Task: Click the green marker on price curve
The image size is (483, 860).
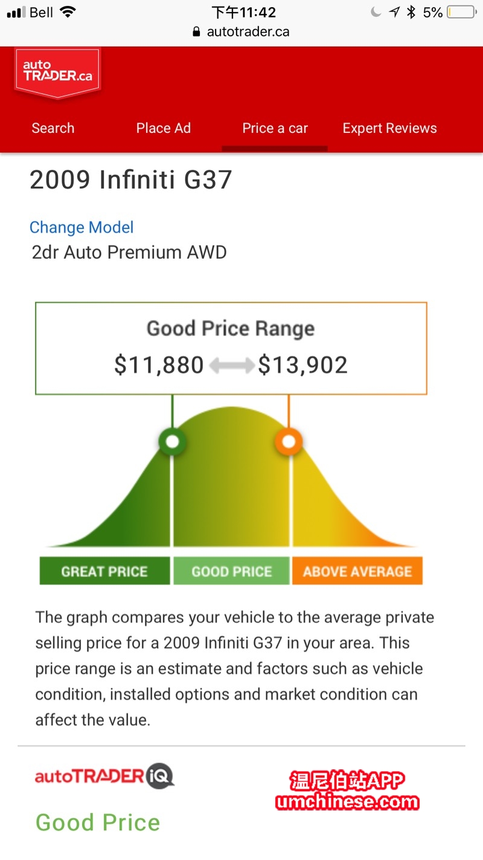Action: (172, 442)
